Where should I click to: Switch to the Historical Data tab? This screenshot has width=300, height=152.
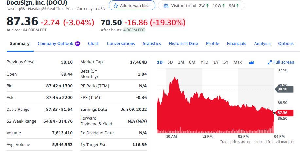point(183,44)
